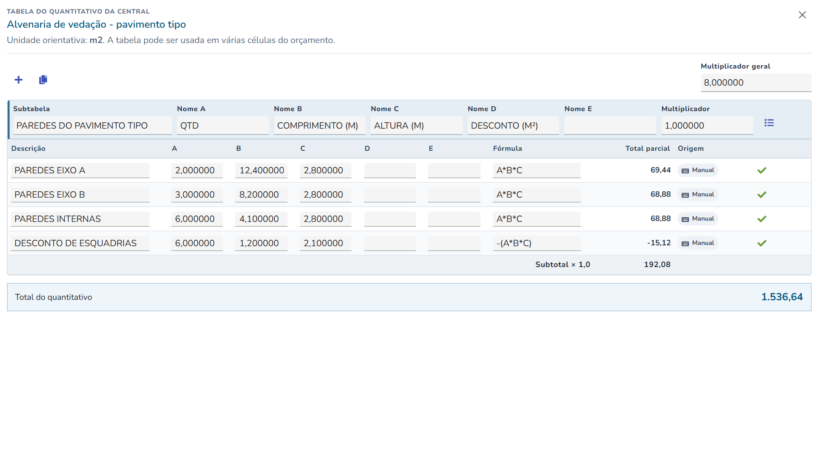
Task: Click Manual origin badge in DESCONTO DE ESQUADRIAS row
Action: [698, 243]
